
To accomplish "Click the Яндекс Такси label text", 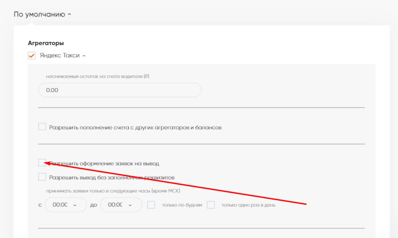I will pyautogui.click(x=59, y=55).
